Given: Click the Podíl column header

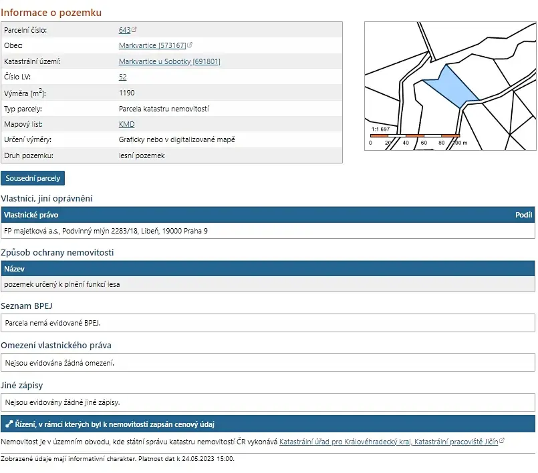Looking at the screenshot, I should coord(523,215).
